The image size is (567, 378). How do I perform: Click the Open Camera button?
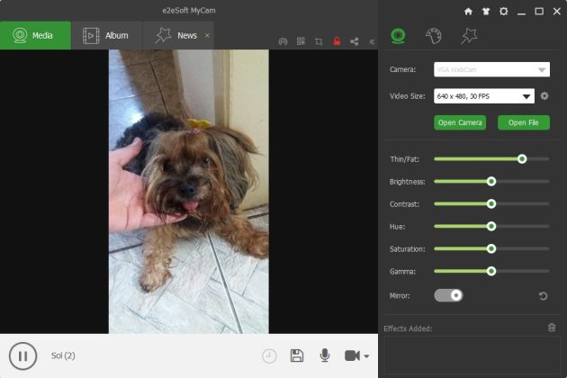pyautogui.click(x=460, y=122)
